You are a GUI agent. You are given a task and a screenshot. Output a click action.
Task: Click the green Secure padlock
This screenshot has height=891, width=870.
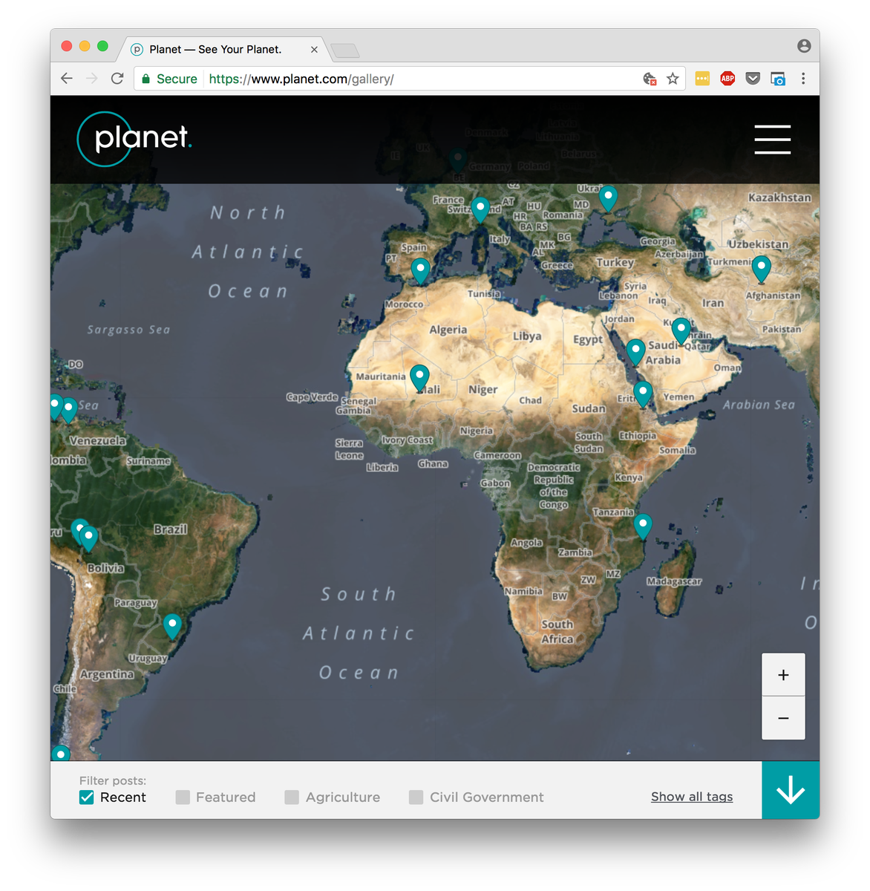[146, 79]
